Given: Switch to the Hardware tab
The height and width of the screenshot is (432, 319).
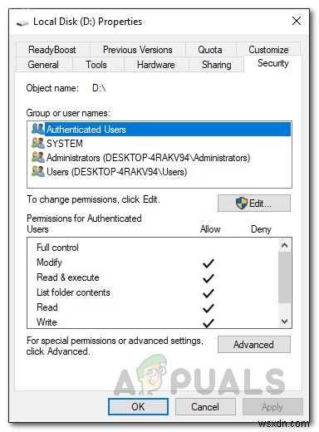Looking at the screenshot, I should tap(156, 65).
